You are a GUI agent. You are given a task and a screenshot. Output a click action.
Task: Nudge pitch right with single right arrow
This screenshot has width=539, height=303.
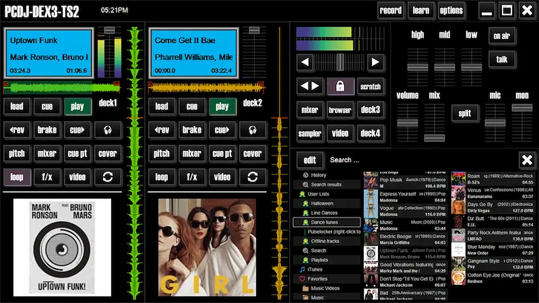point(375,62)
